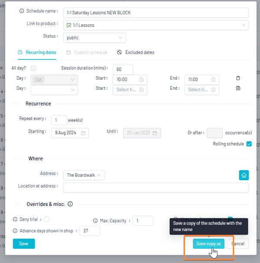Screen dimensions: 260x263
Task: Click the Save copy as button
Action: point(209,244)
